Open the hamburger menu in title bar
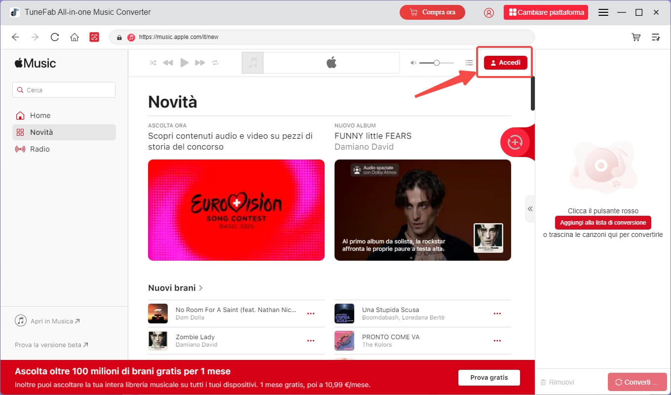 tap(603, 12)
